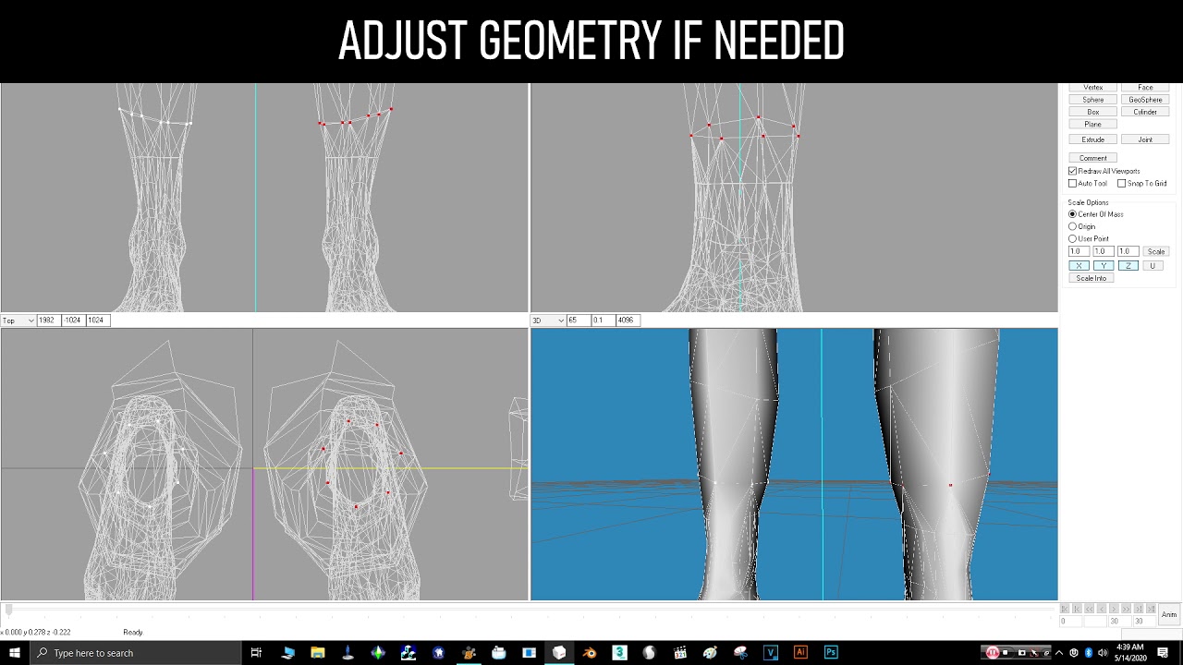Image resolution: width=1183 pixels, height=665 pixels.
Task: Open File Explorer from the taskbar
Action: coord(318,653)
